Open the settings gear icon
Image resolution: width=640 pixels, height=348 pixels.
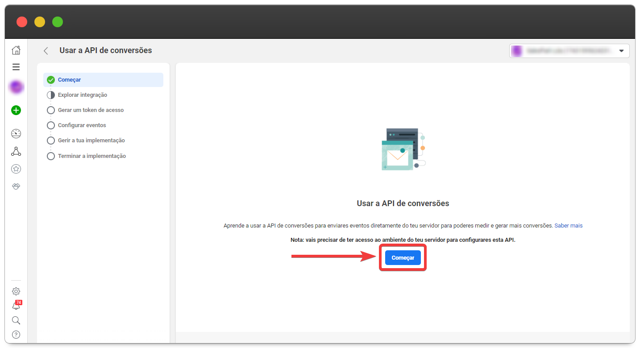(16, 291)
